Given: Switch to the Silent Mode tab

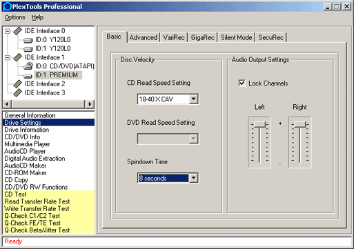Looking at the screenshot, I should point(237,37).
